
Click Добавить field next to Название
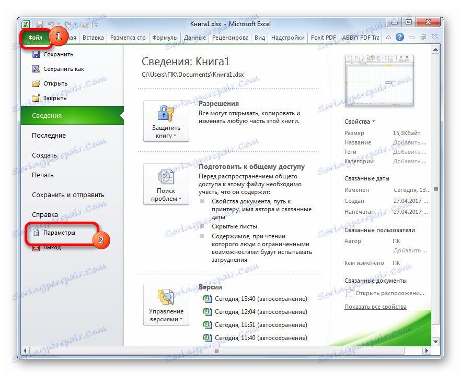[409, 142]
